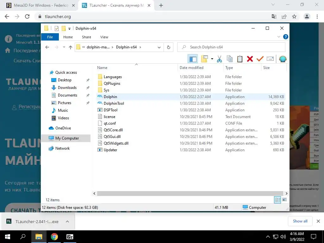
Task: Click the horizontal scrollbar in file list
Action: click(190, 193)
